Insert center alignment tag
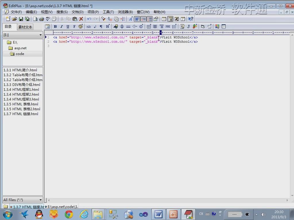This screenshot has width=294, height=220. point(155,27)
